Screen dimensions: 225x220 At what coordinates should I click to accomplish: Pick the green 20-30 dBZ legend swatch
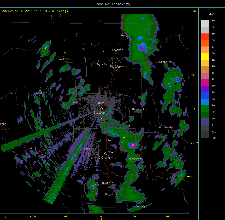(205, 109)
